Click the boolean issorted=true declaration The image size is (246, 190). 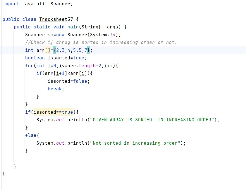click(x=56, y=58)
